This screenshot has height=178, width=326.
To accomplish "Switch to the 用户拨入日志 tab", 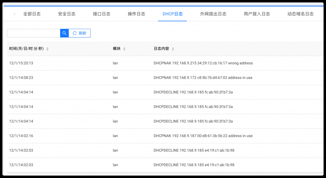I will coord(257,14).
